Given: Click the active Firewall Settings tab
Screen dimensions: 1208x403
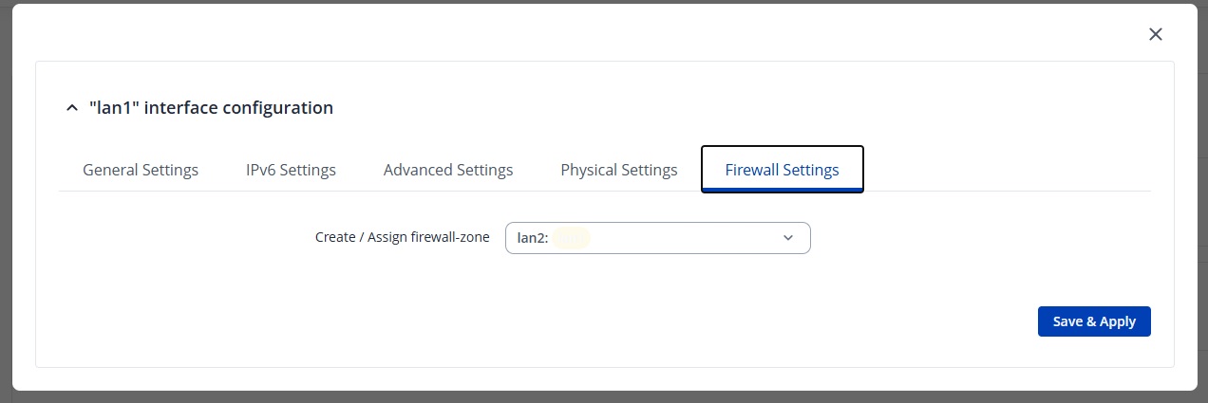Looking at the screenshot, I should coord(782,170).
